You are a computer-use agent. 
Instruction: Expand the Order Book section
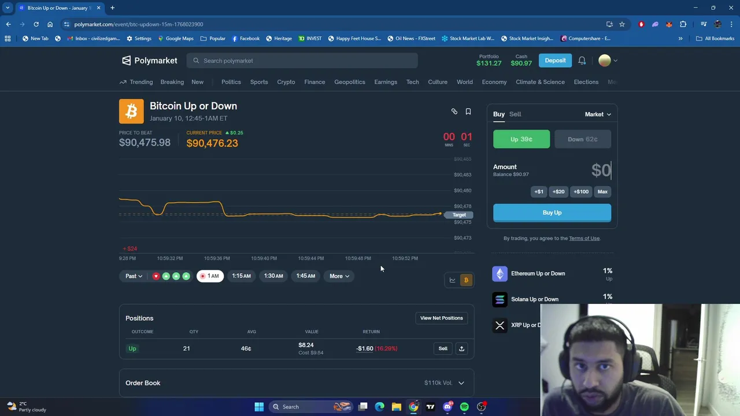(297, 383)
